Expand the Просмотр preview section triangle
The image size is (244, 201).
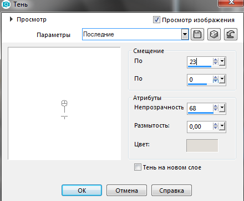tap(11, 19)
